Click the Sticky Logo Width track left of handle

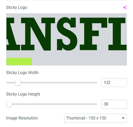pos(11,83)
